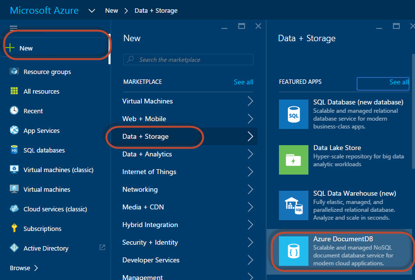The height and width of the screenshot is (280, 415).
Task: Open the dropdown beside Microsoft Azure title
Action: tap(92, 10)
